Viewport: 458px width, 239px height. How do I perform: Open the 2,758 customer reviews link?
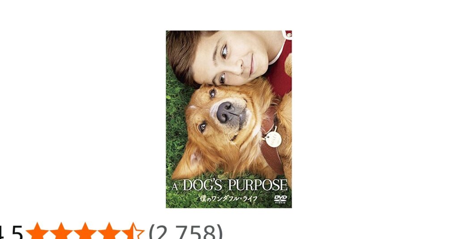point(186,232)
